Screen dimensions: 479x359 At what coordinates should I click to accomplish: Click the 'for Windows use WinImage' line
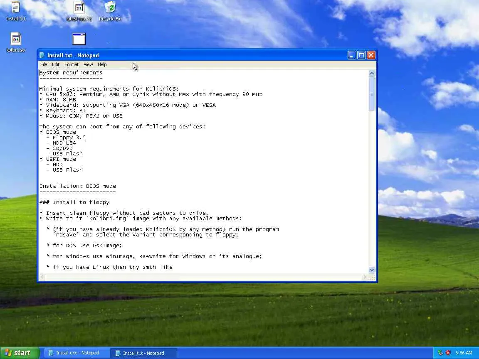(x=154, y=256)
